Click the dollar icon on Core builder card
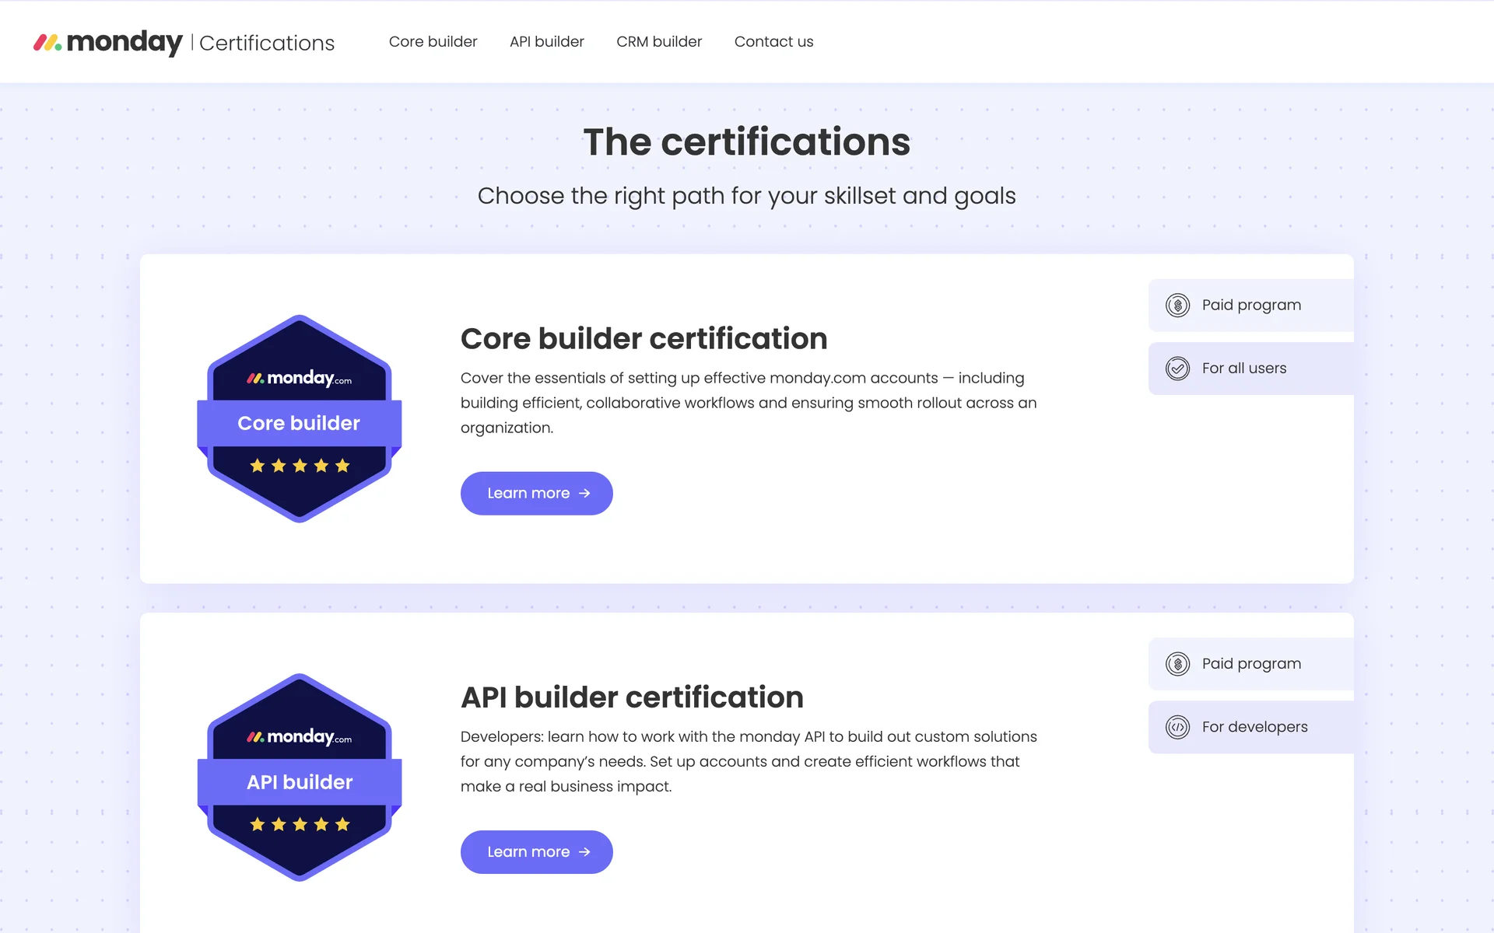 click(1177, 305)
